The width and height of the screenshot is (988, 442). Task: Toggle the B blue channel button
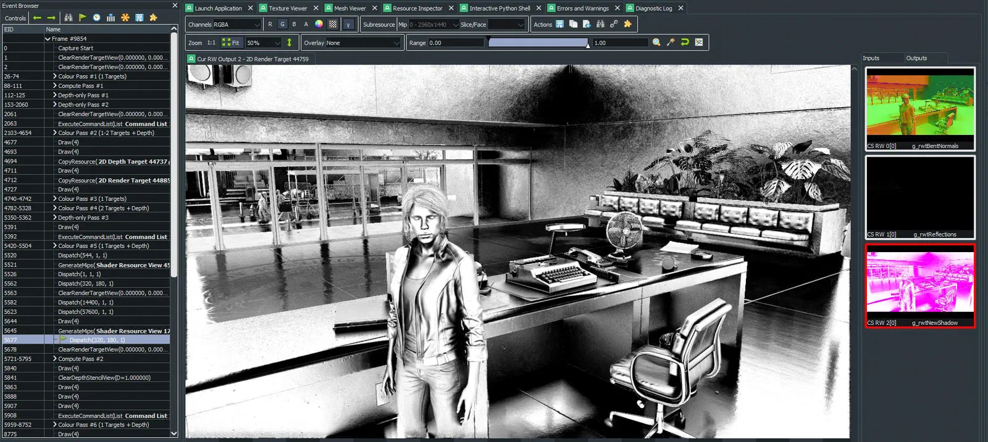[x=294, y=24]
